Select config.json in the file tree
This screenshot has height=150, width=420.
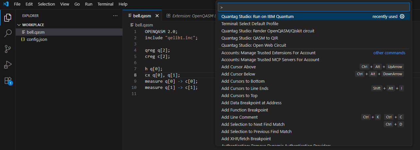(x=37, y=39)
